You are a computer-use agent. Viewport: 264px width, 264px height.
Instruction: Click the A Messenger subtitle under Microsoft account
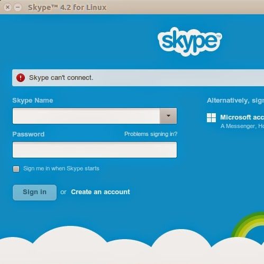point(242,126)
